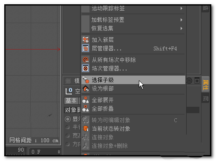Click the 选择子级 hierarchy icon
The width and height of the screenshot is (216, 161).
click(86, 80)
